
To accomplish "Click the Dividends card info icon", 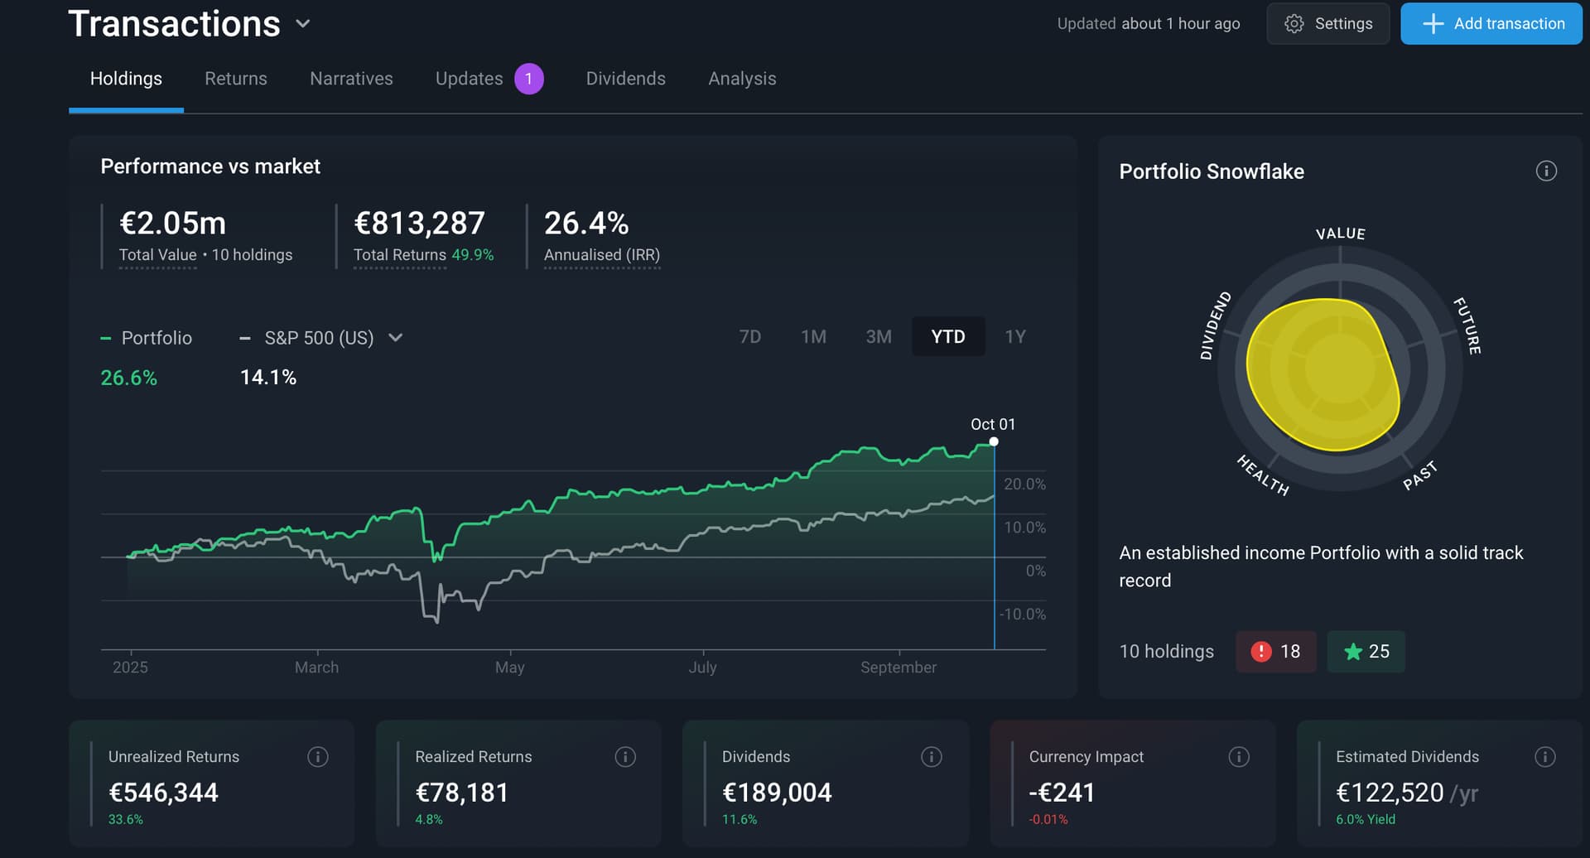I will pos(932,756).
